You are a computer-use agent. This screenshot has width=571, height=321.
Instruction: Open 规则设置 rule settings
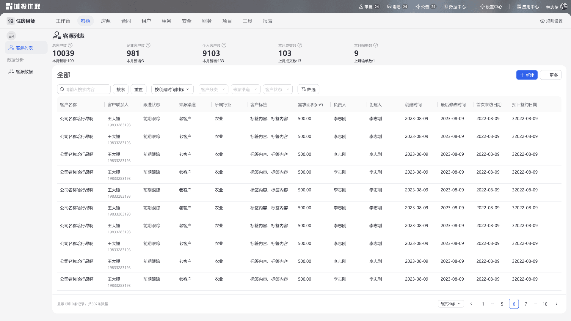click(x=551, y=21)
